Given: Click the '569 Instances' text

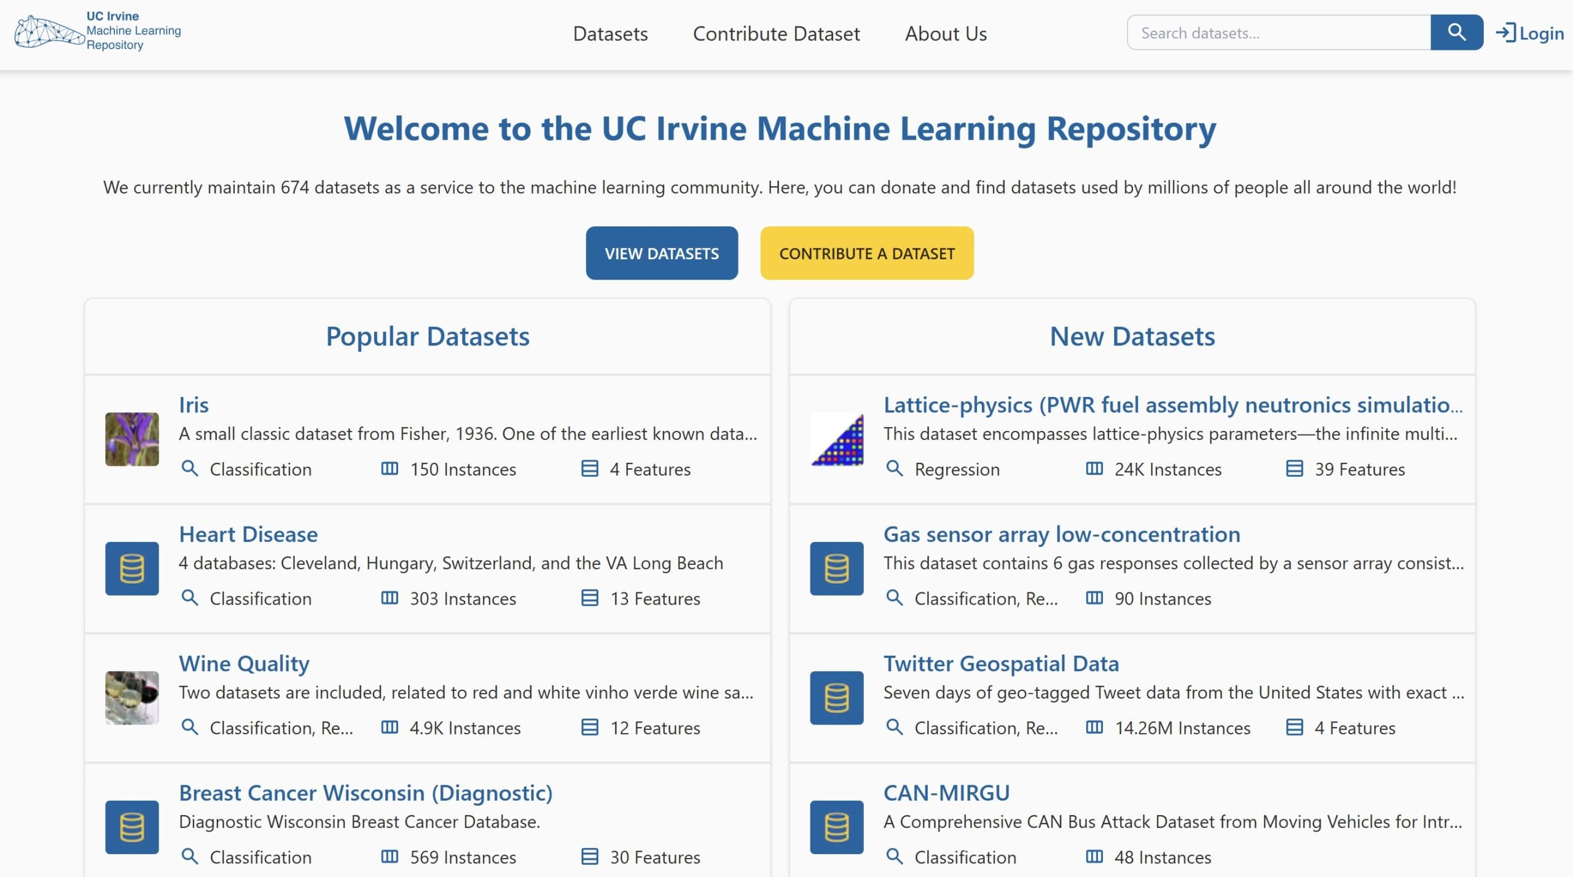Looking at the screenshot, I should coord(463,857).
